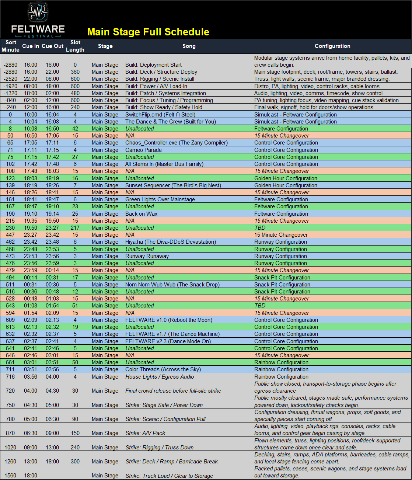Select 'TBD' configuration in the 01:03 row

point(260,306)
